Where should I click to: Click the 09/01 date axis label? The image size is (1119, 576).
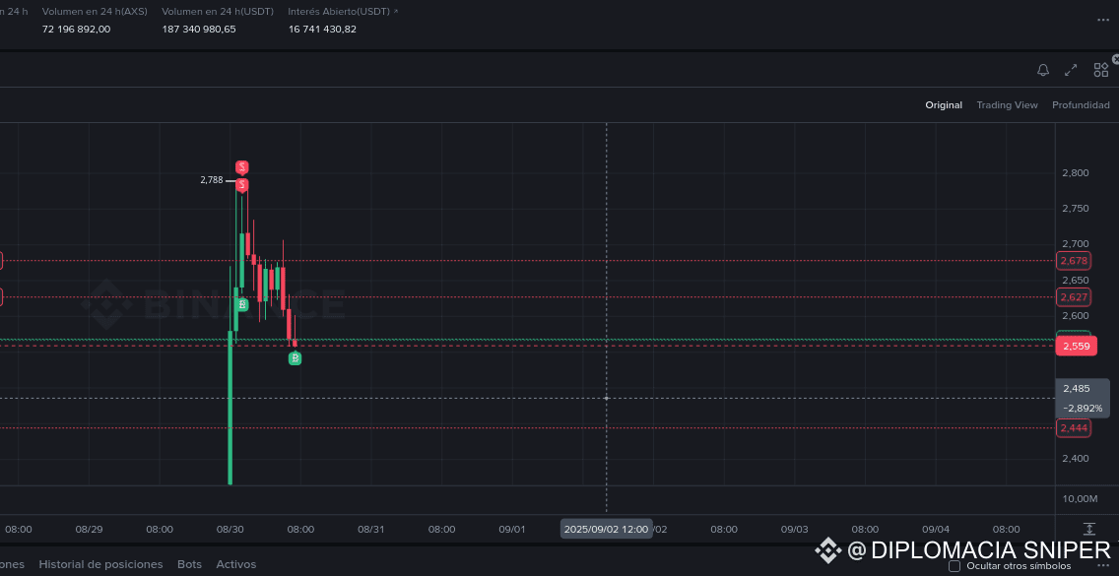511,529
